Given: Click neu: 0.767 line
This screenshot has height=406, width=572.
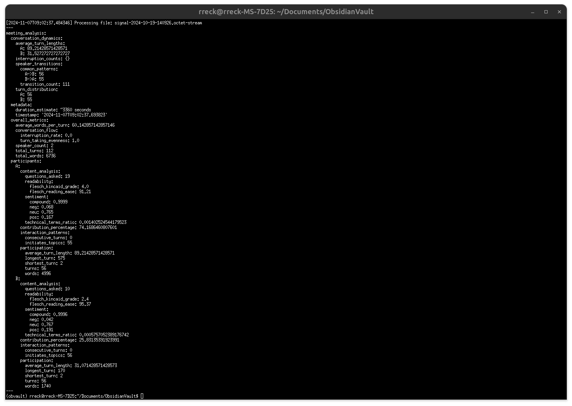Looking at the screenshot, I should point(41,325).
